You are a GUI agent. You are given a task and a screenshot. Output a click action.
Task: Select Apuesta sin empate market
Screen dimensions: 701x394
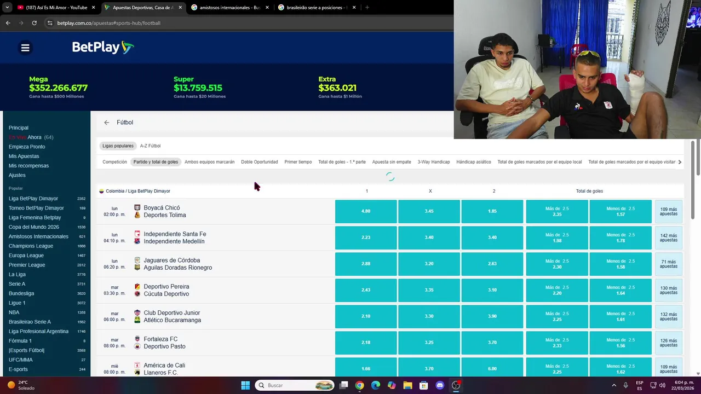click(x=392, y=162)
